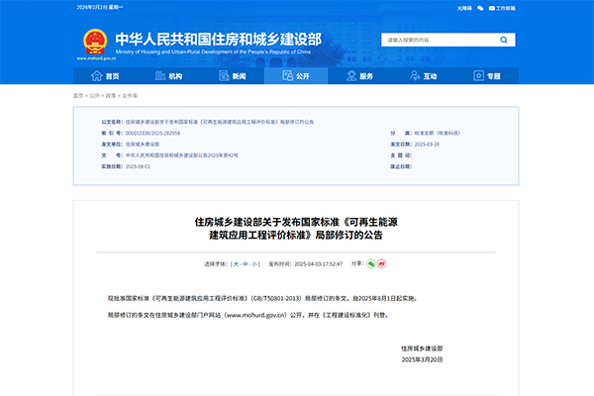Share article via Weibo icon
Image resolution: width=594 pixels, height=396 pixels.
tap(382, 264)
